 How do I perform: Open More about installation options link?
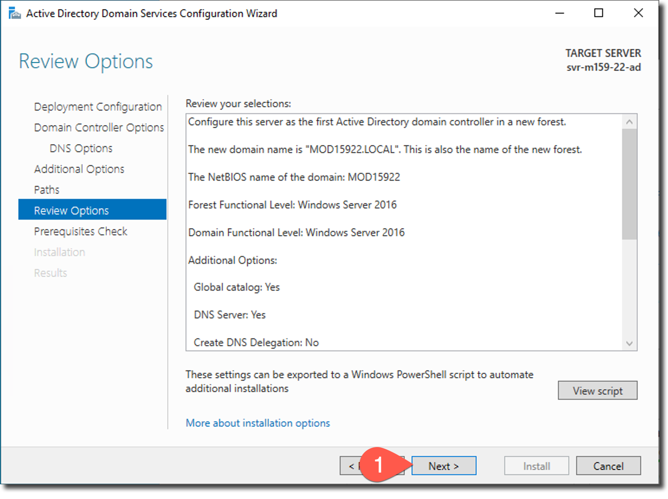(x=258, y=423)
